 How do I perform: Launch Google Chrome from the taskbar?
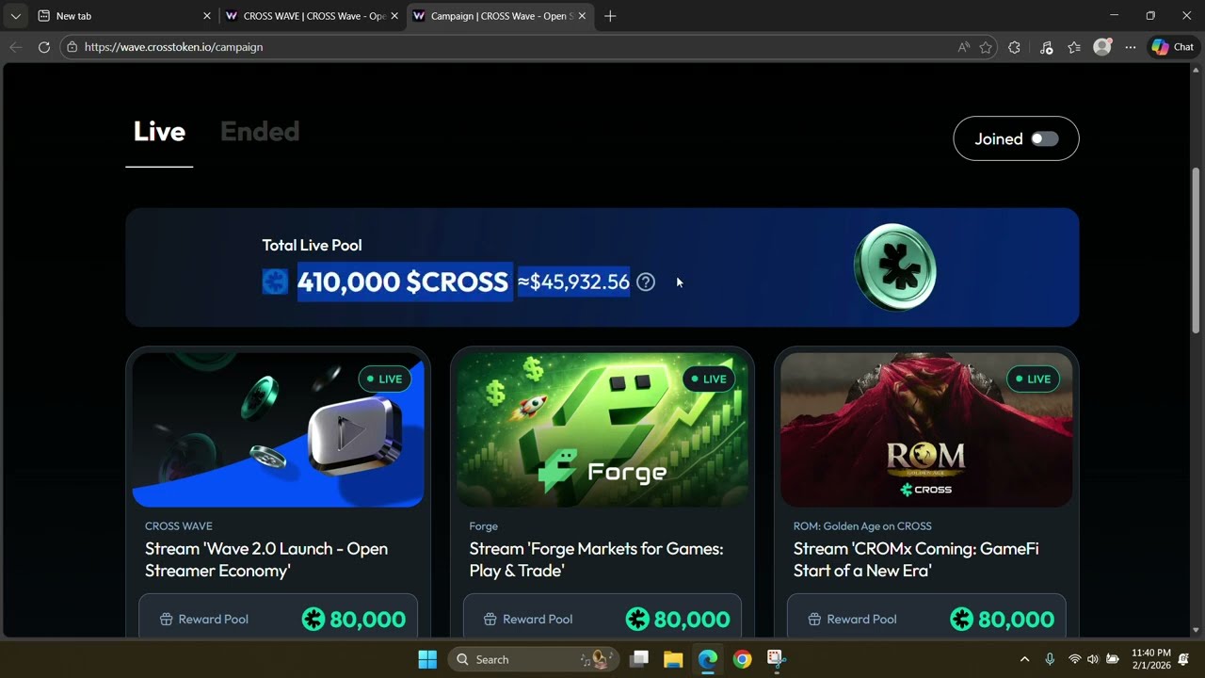tap(743, 659)
